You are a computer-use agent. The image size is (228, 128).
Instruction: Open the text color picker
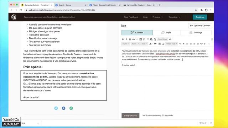(151, 44)
